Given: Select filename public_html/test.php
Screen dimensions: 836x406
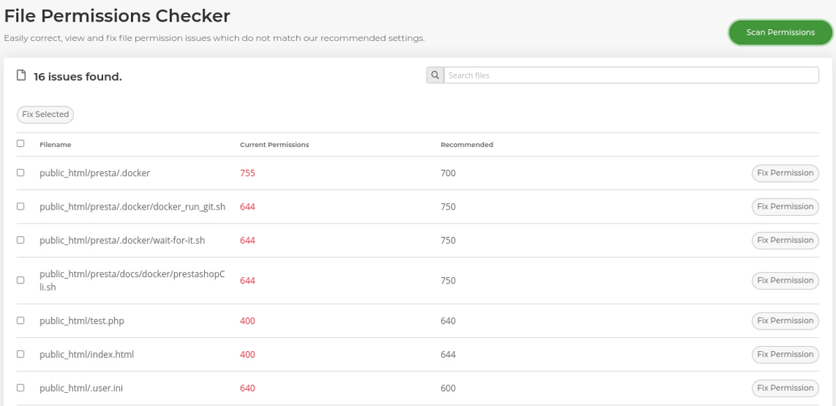Looking at the screenshot, I should 82,321.
